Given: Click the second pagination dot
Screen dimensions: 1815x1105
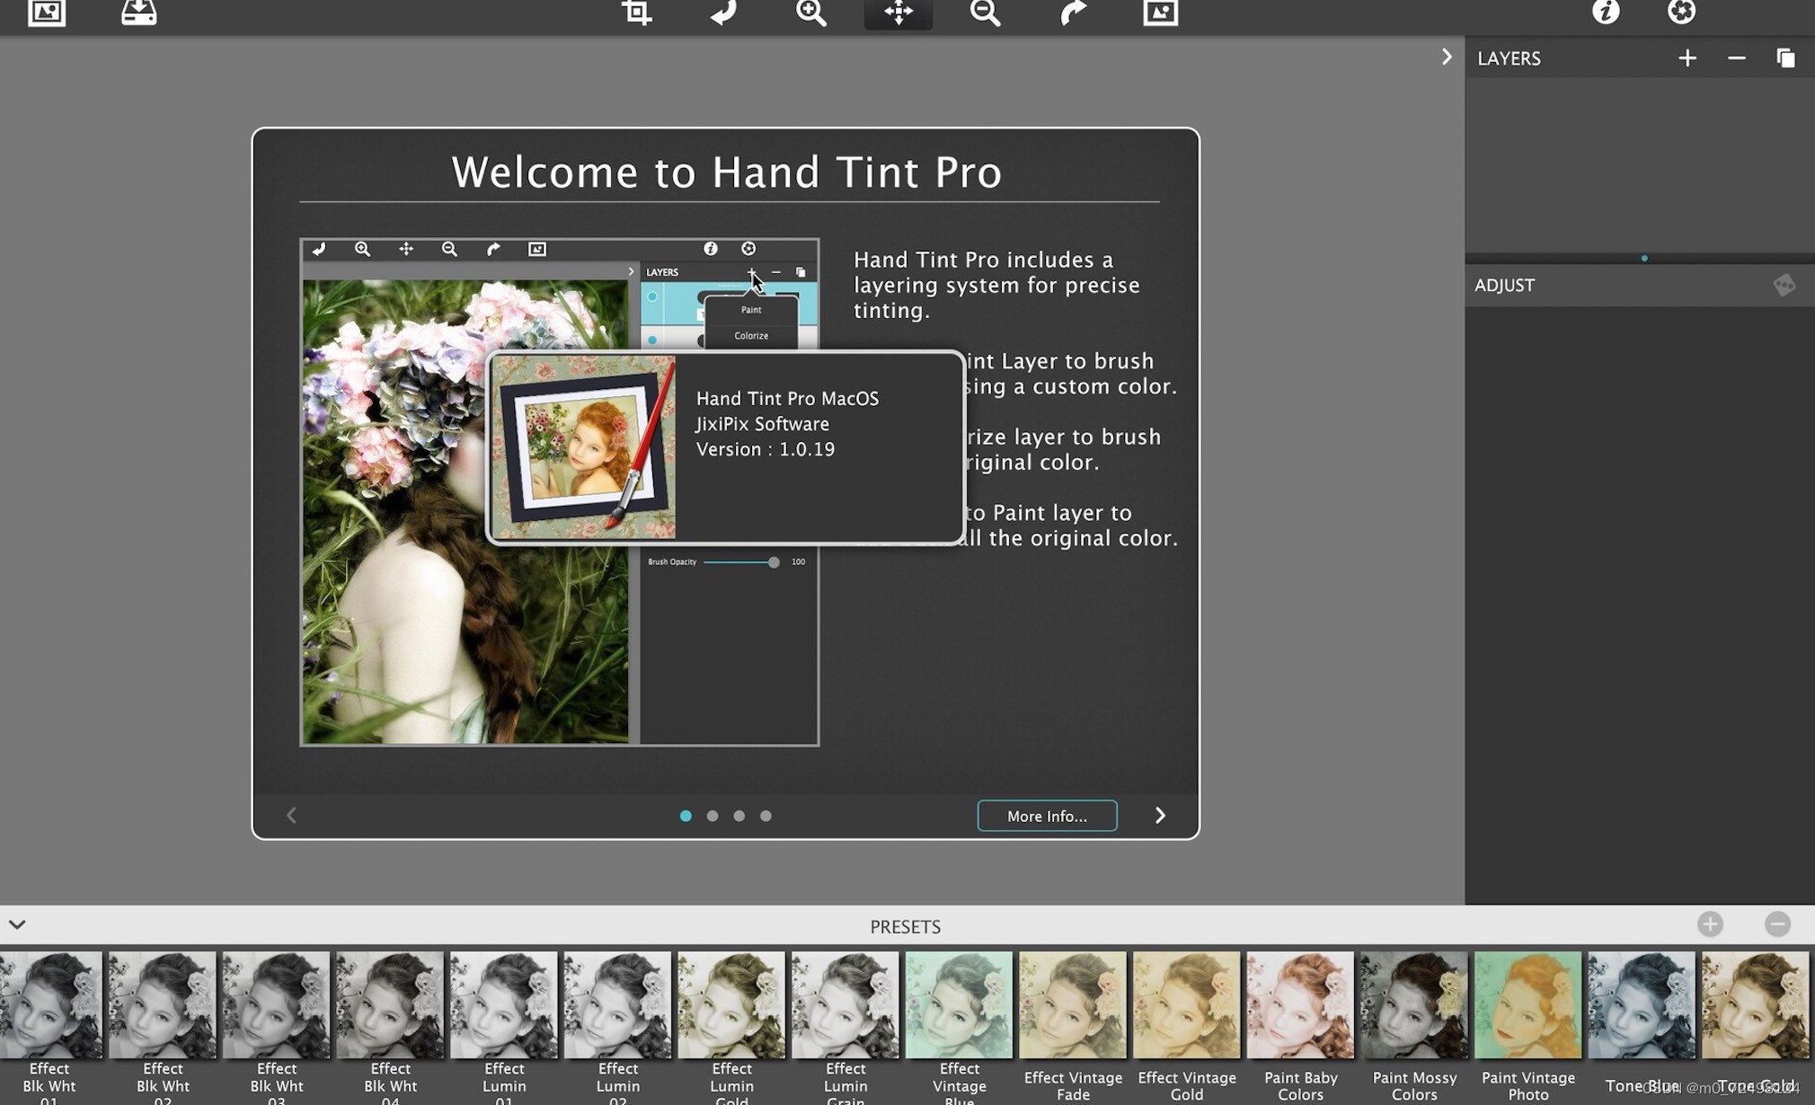Looking at the screenshot, I should pos(712,815).
